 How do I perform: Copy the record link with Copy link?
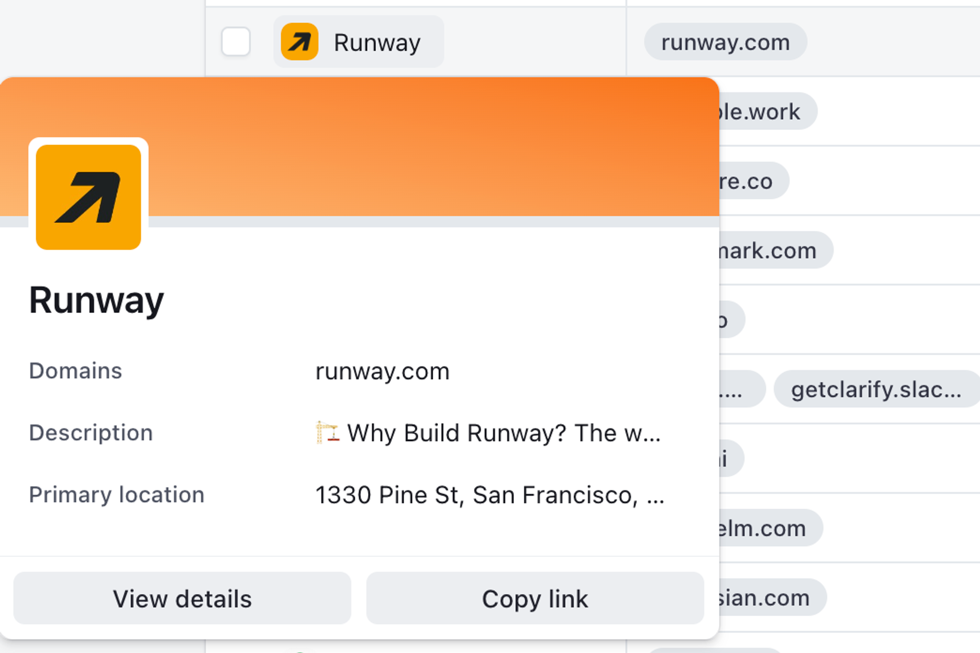click(535, 598)
